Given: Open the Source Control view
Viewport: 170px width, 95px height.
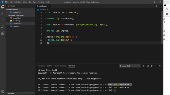Looking at the screenshot, I should [3, 20].
